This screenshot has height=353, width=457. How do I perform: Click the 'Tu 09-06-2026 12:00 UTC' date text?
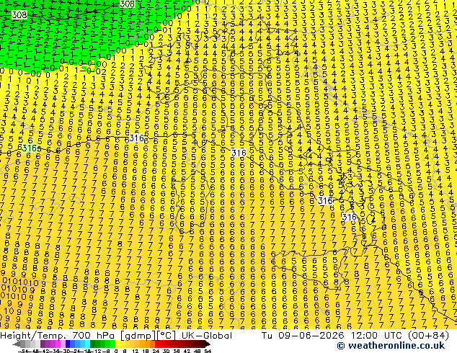[332, 336]
